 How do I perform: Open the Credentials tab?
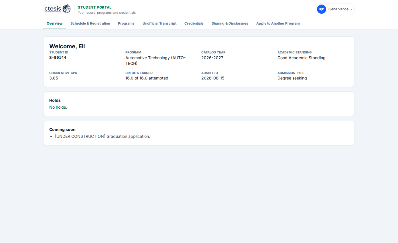[x=194, y=23]
